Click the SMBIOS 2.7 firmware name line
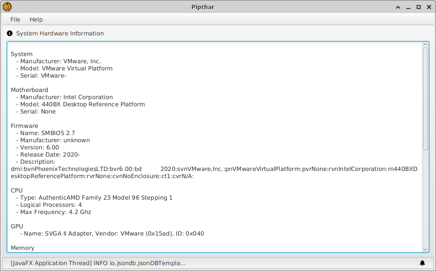The width and height of the screenshot is (436, 271). click(47, 133)
